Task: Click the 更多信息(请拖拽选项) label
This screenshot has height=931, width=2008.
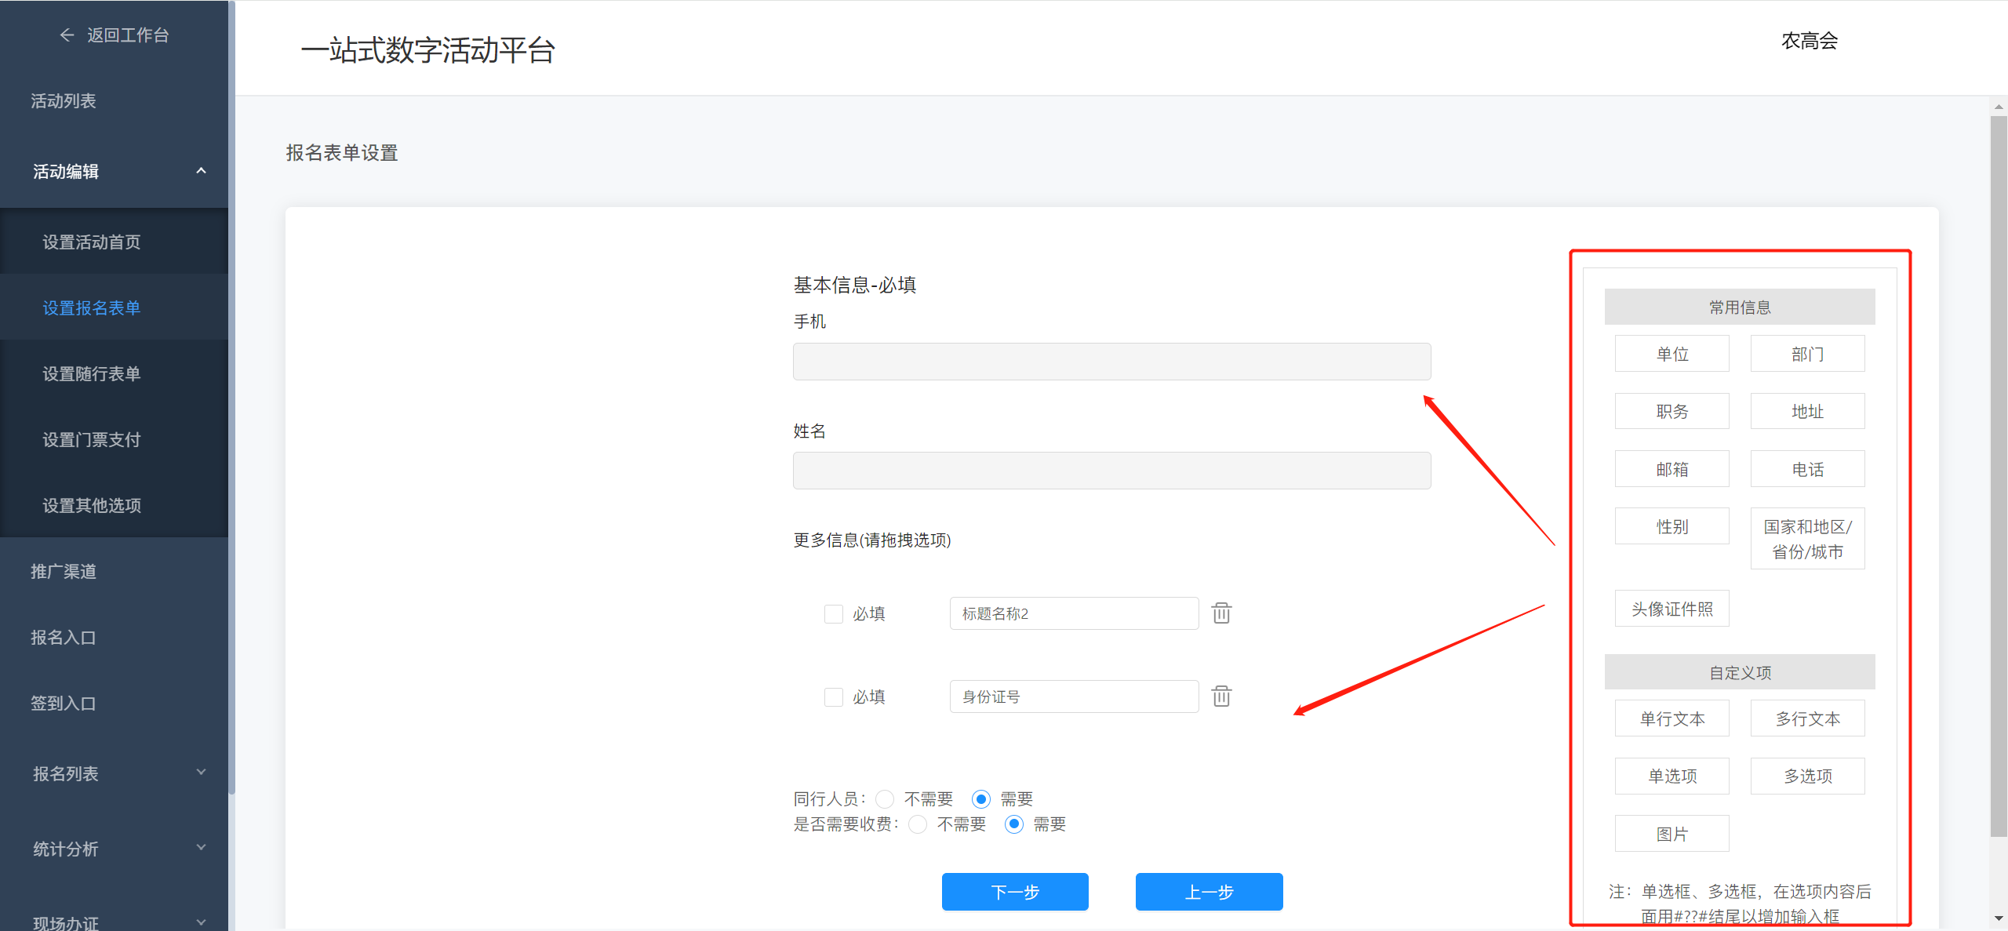Action: [872, 540]
